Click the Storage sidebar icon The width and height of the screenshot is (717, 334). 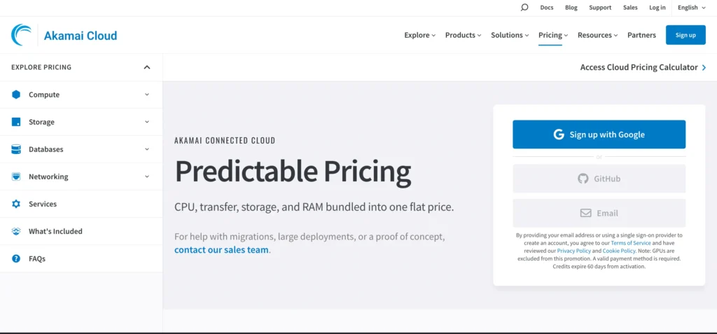point(16,122)
